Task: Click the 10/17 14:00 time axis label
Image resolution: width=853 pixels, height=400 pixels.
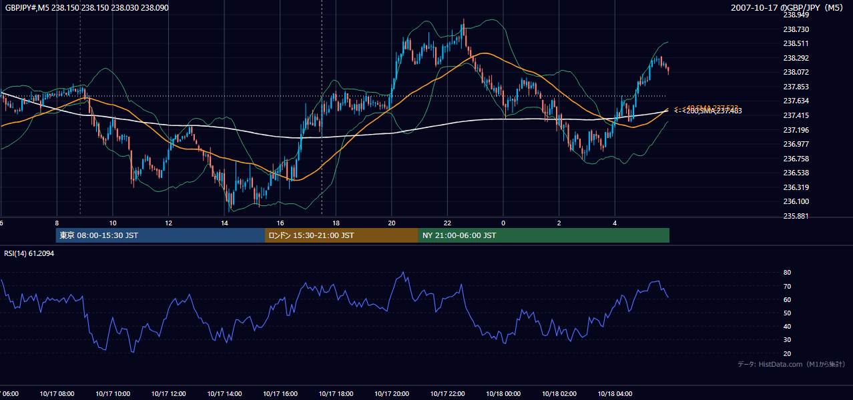Action: point(224,394)
